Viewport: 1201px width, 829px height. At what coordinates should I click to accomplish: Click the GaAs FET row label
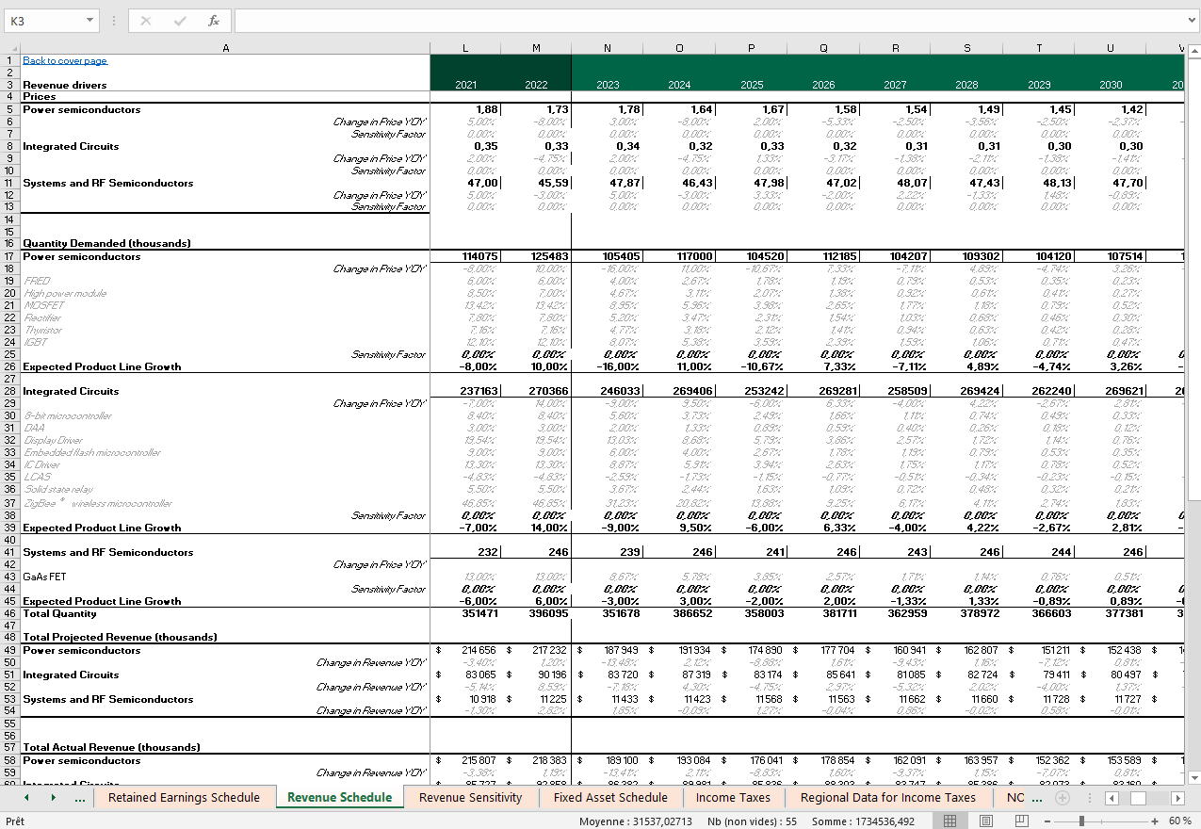[44, 577]
